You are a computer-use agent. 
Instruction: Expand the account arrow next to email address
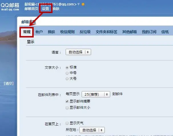click(79, 4)
